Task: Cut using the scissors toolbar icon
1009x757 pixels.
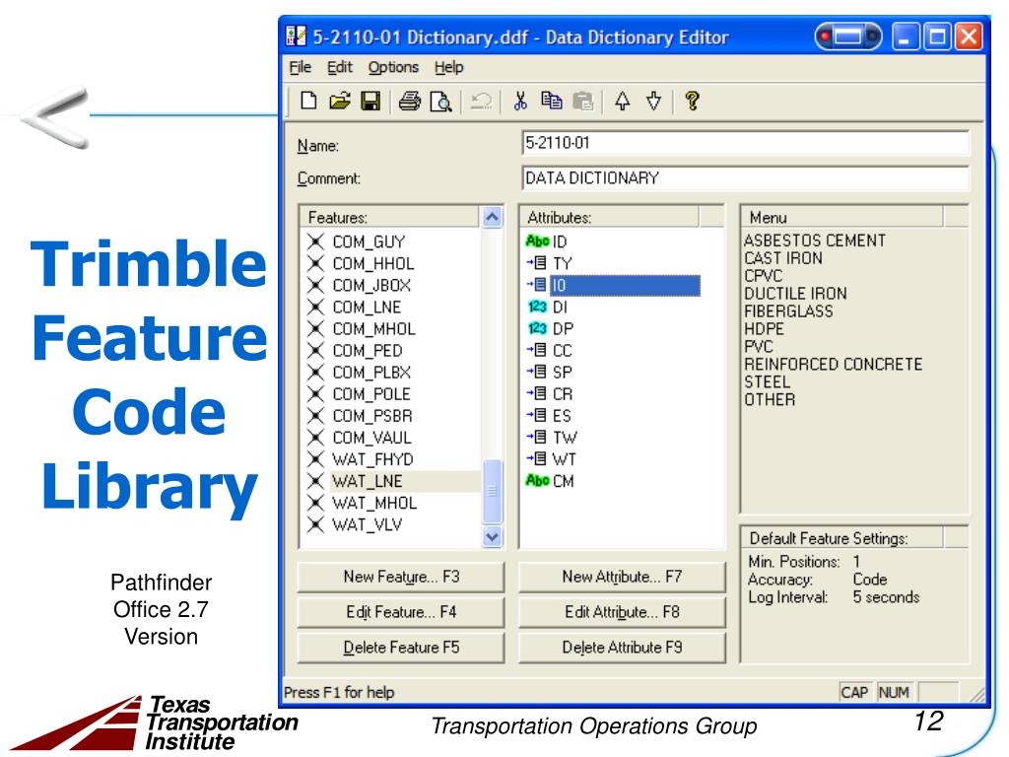Action: tap(520, 102)
